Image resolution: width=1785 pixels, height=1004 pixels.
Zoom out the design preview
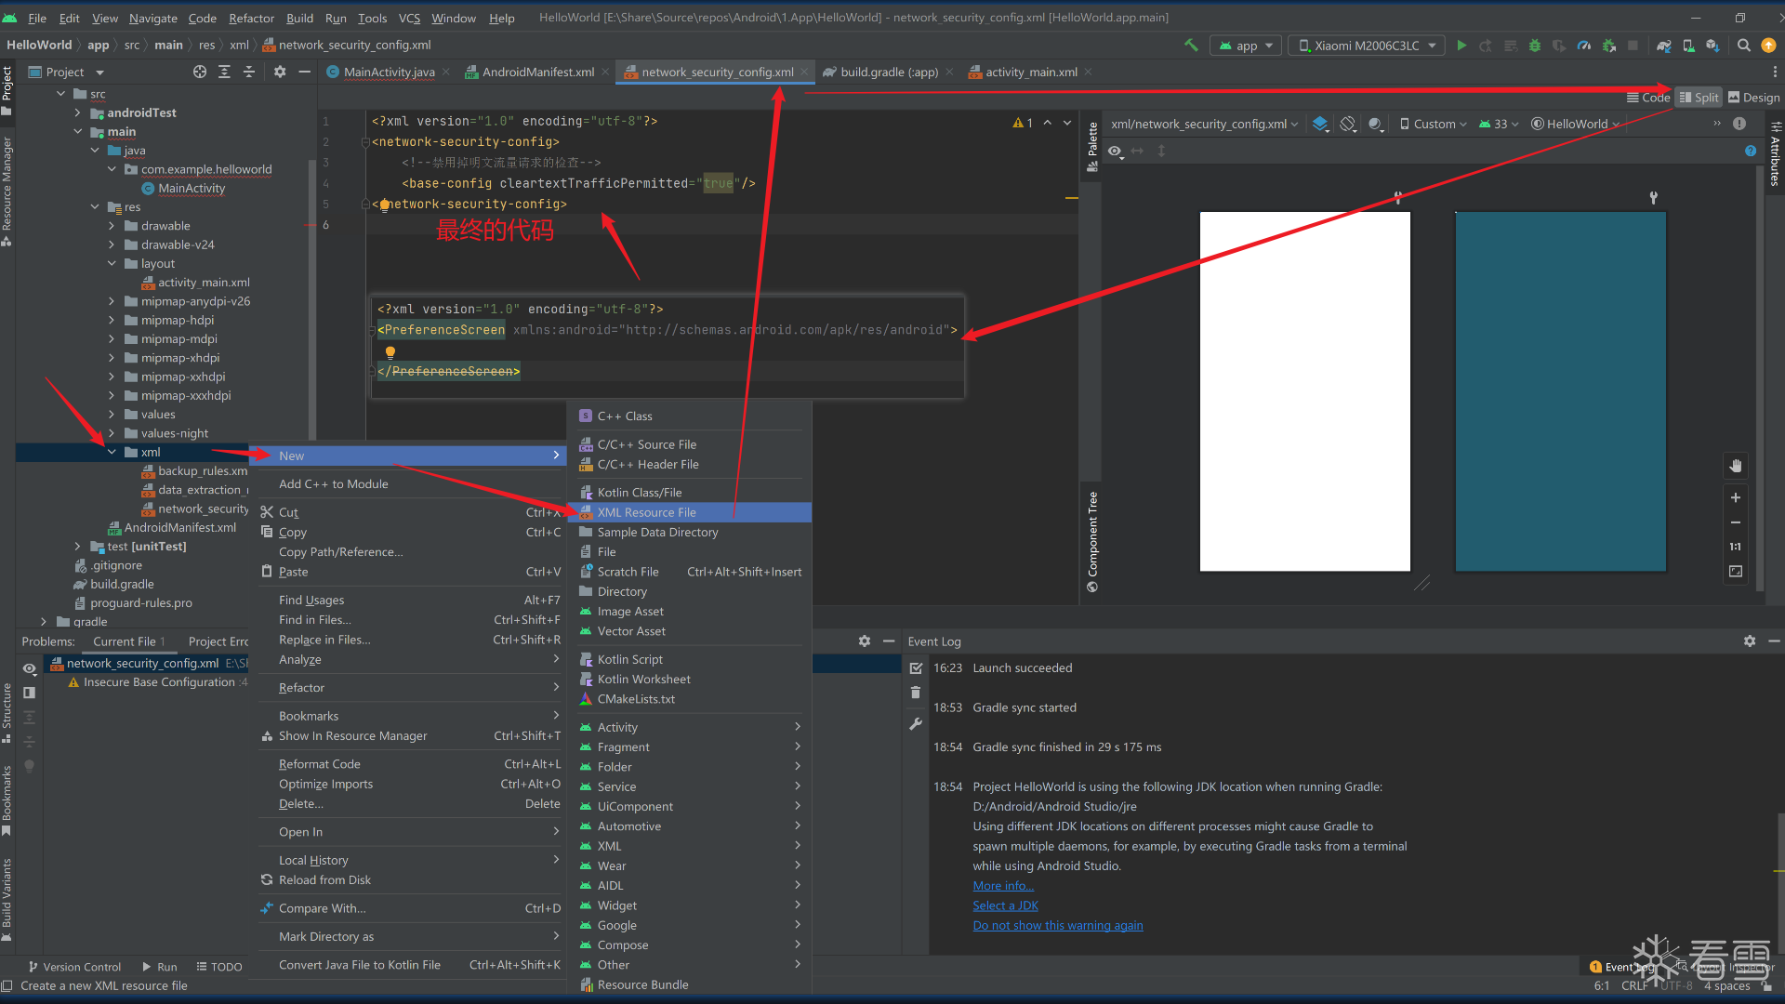[1735, 522]
